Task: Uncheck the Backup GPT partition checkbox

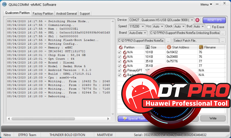Action: point(120,75)
